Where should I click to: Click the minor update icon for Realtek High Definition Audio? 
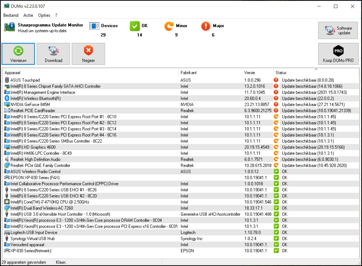276,159
